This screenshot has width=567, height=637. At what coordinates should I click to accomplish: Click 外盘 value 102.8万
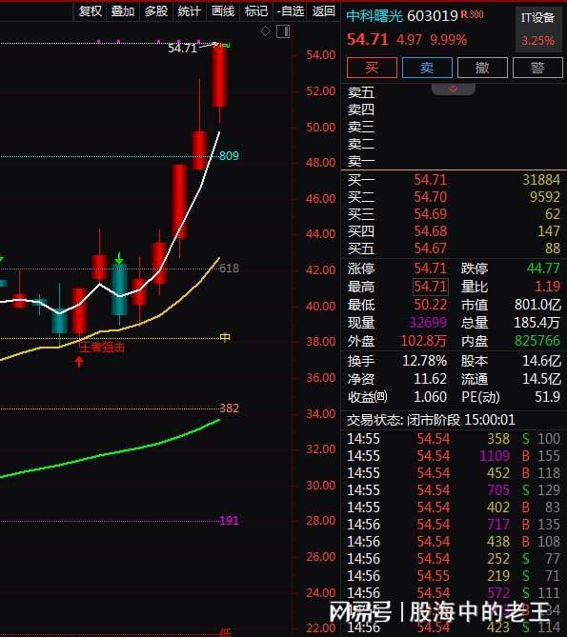coord(423,341)
